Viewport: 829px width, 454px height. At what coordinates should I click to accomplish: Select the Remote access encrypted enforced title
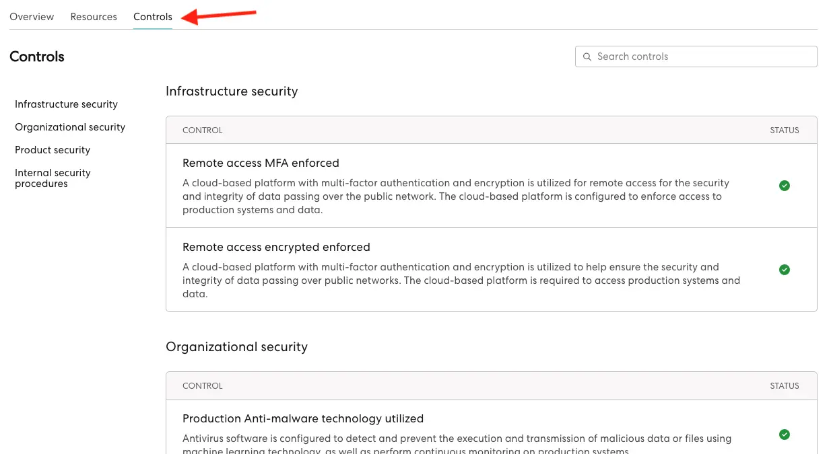(276, 247)
